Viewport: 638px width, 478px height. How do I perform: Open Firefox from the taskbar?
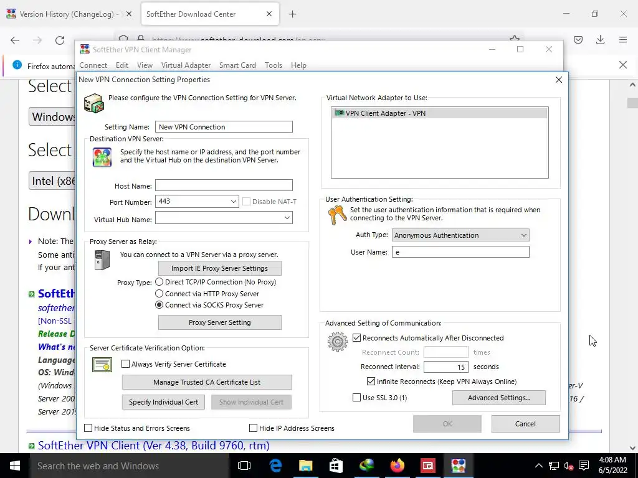click(x=397, y=466)
